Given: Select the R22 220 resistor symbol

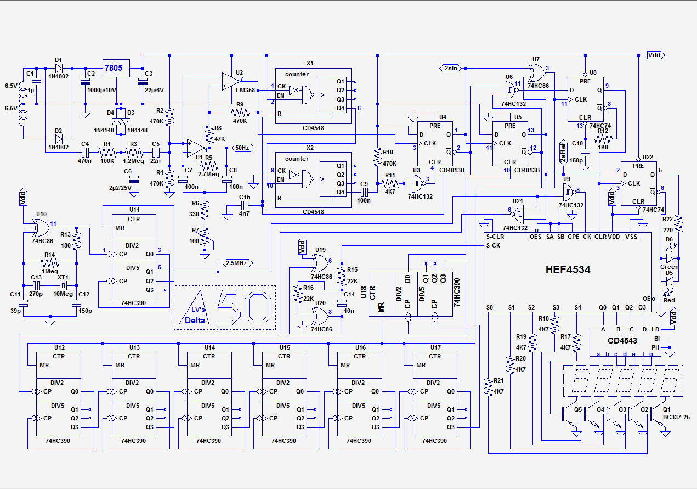Looking at the screenshot, I should (678, 224).
